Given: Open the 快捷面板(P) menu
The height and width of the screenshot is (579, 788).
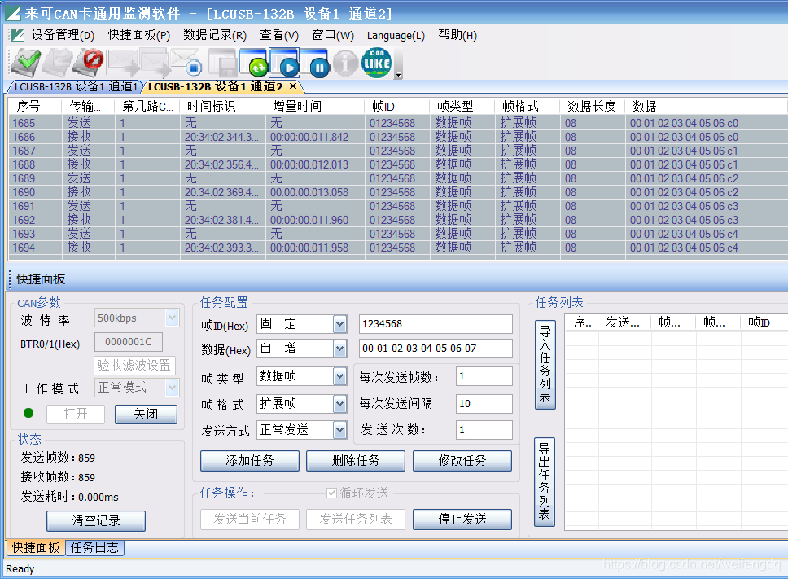Looking at the screenshot, I should 139,35.
